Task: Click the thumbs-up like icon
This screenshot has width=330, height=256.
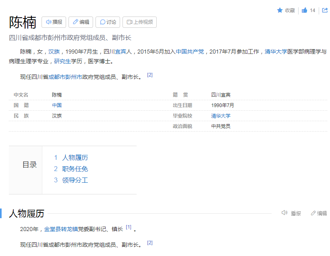Action: point(304,10)
